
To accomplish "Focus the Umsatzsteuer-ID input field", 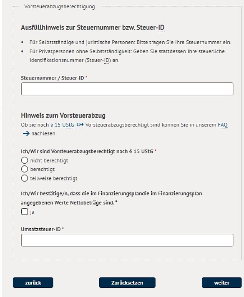I will (127, 240).
